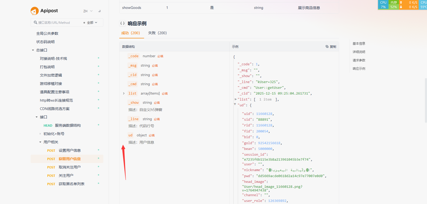Click the ud object field name

131,135
